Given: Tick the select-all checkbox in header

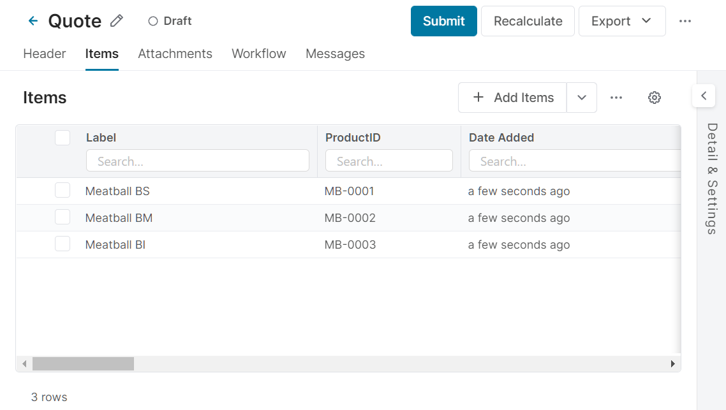Looking at the screenshot, I should tap(63, 138).
